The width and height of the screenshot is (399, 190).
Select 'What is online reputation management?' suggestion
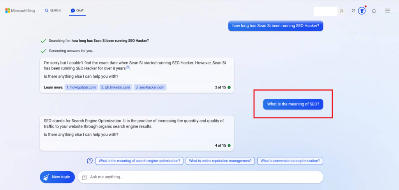(220, 161)
